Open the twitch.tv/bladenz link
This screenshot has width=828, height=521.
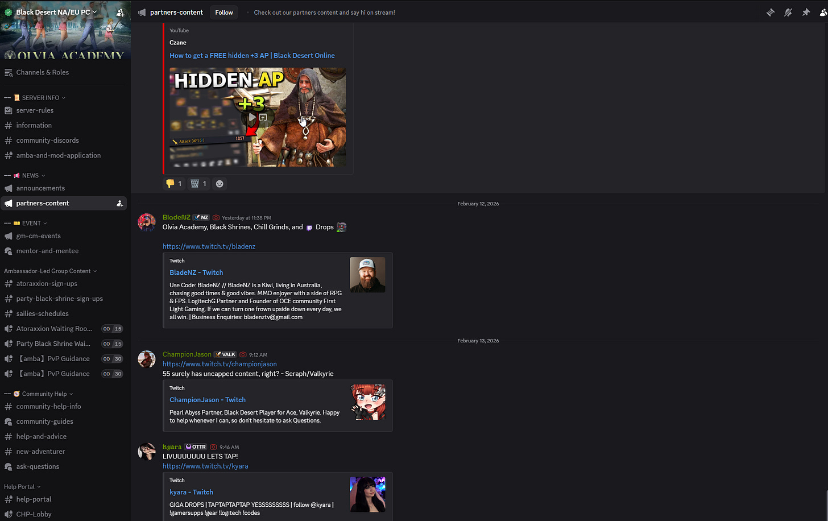[209, 246]
